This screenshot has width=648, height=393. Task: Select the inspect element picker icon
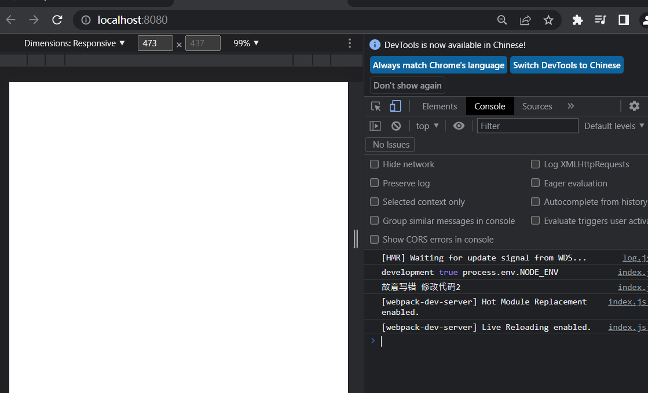pyautogui.click(x=376, y=106)
